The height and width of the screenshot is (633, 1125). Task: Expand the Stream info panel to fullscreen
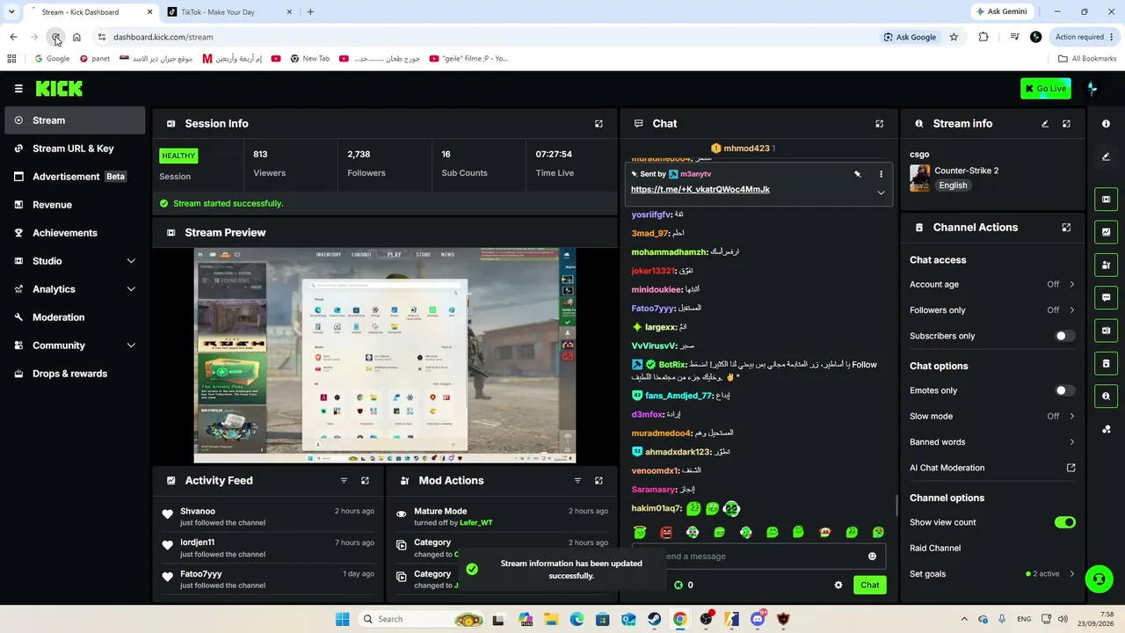(x=1066, y=124)
